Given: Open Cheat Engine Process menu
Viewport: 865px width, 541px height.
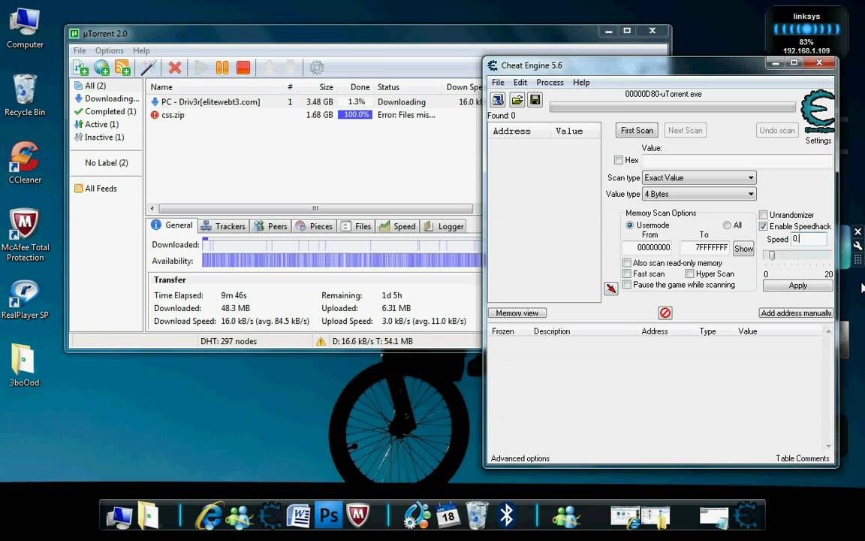Looking at the screenshot, I should (550, 82).
